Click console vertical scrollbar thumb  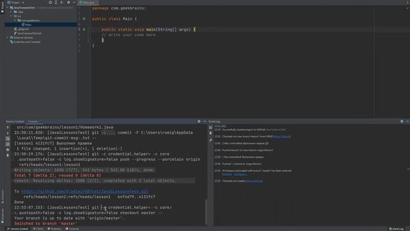tap(206, 212)
